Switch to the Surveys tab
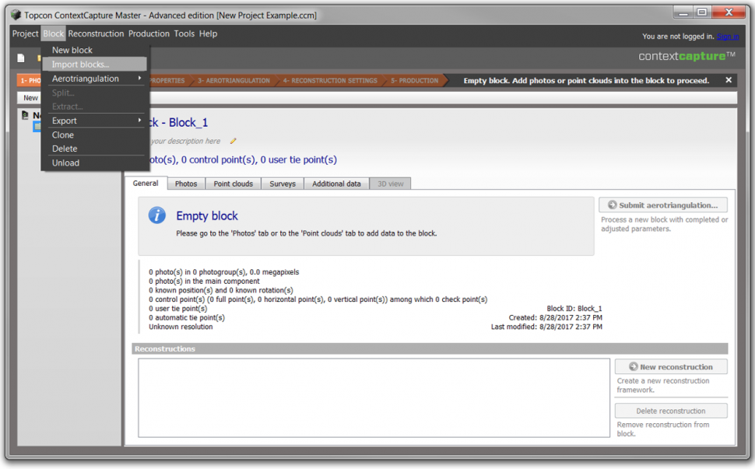 (283, 184)
